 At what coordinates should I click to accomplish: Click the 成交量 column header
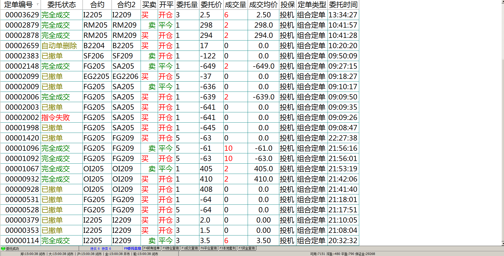(x=236, y=5)
